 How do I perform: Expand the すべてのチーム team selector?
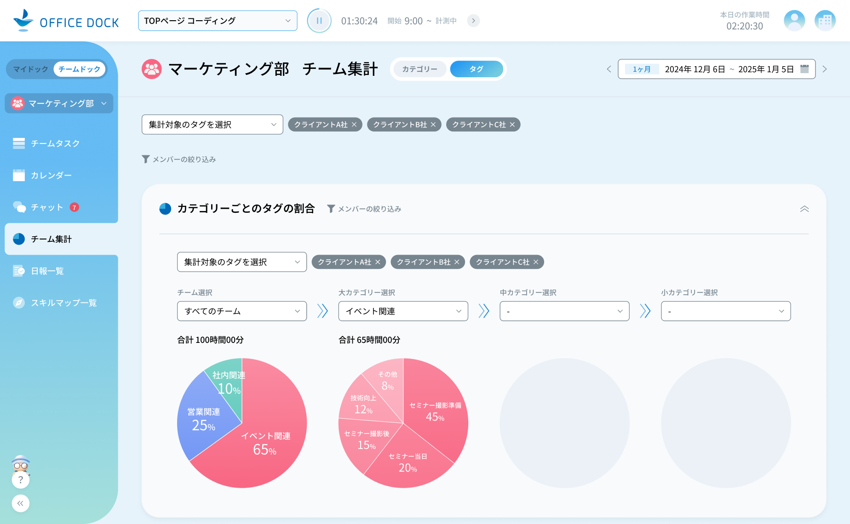click(x=241, y=311)
